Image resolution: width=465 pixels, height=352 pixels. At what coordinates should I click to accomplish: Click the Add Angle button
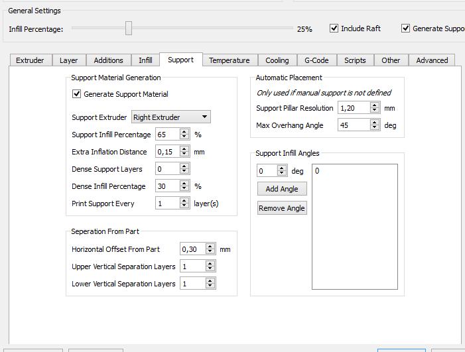click(x=282, y=189)
